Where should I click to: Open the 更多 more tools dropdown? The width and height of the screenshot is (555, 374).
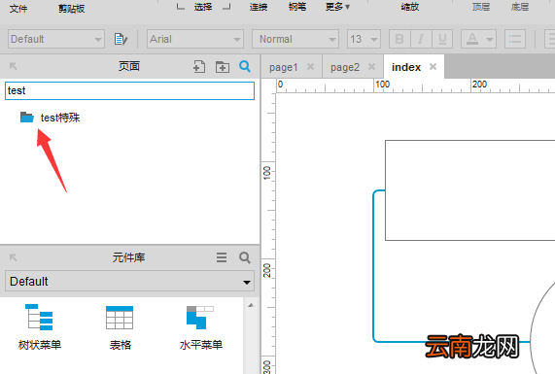(x=337, y=7)
